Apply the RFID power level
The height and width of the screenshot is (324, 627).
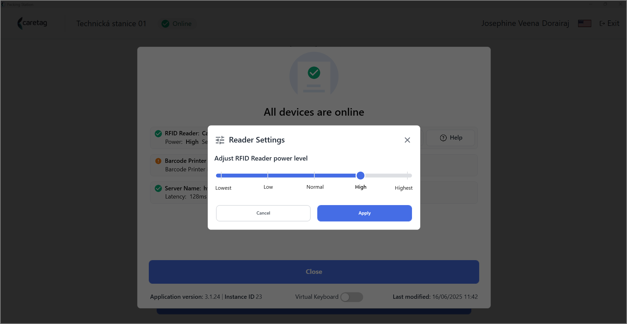click(x=364, y=213)
